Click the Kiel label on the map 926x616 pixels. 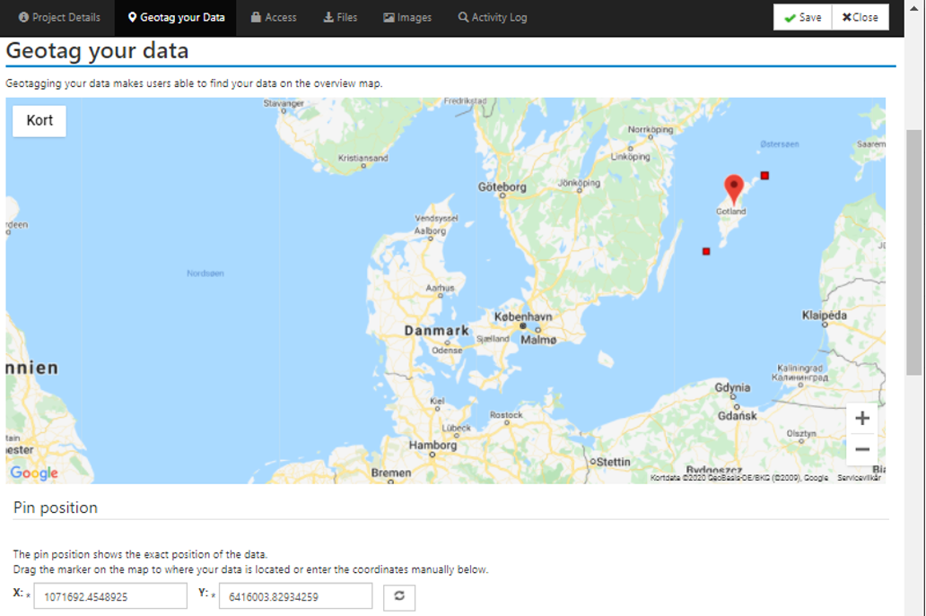pos(437,401)
